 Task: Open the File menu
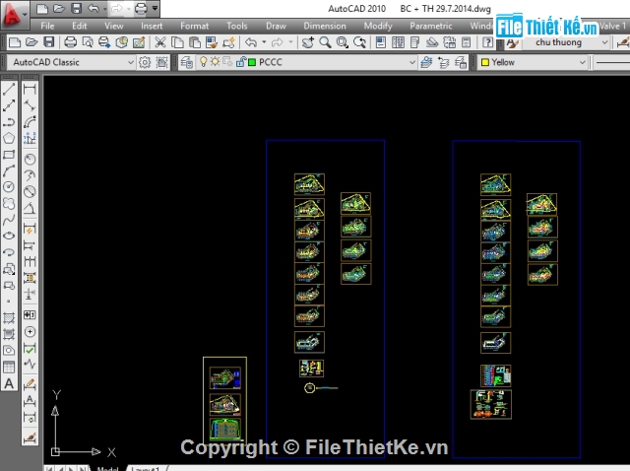click(47, 27)
